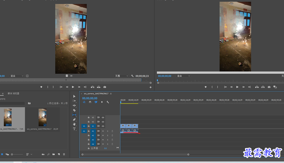Toggle track lock on V3
The height and width of the screenshot is (163, 284).
coord(89,117)
